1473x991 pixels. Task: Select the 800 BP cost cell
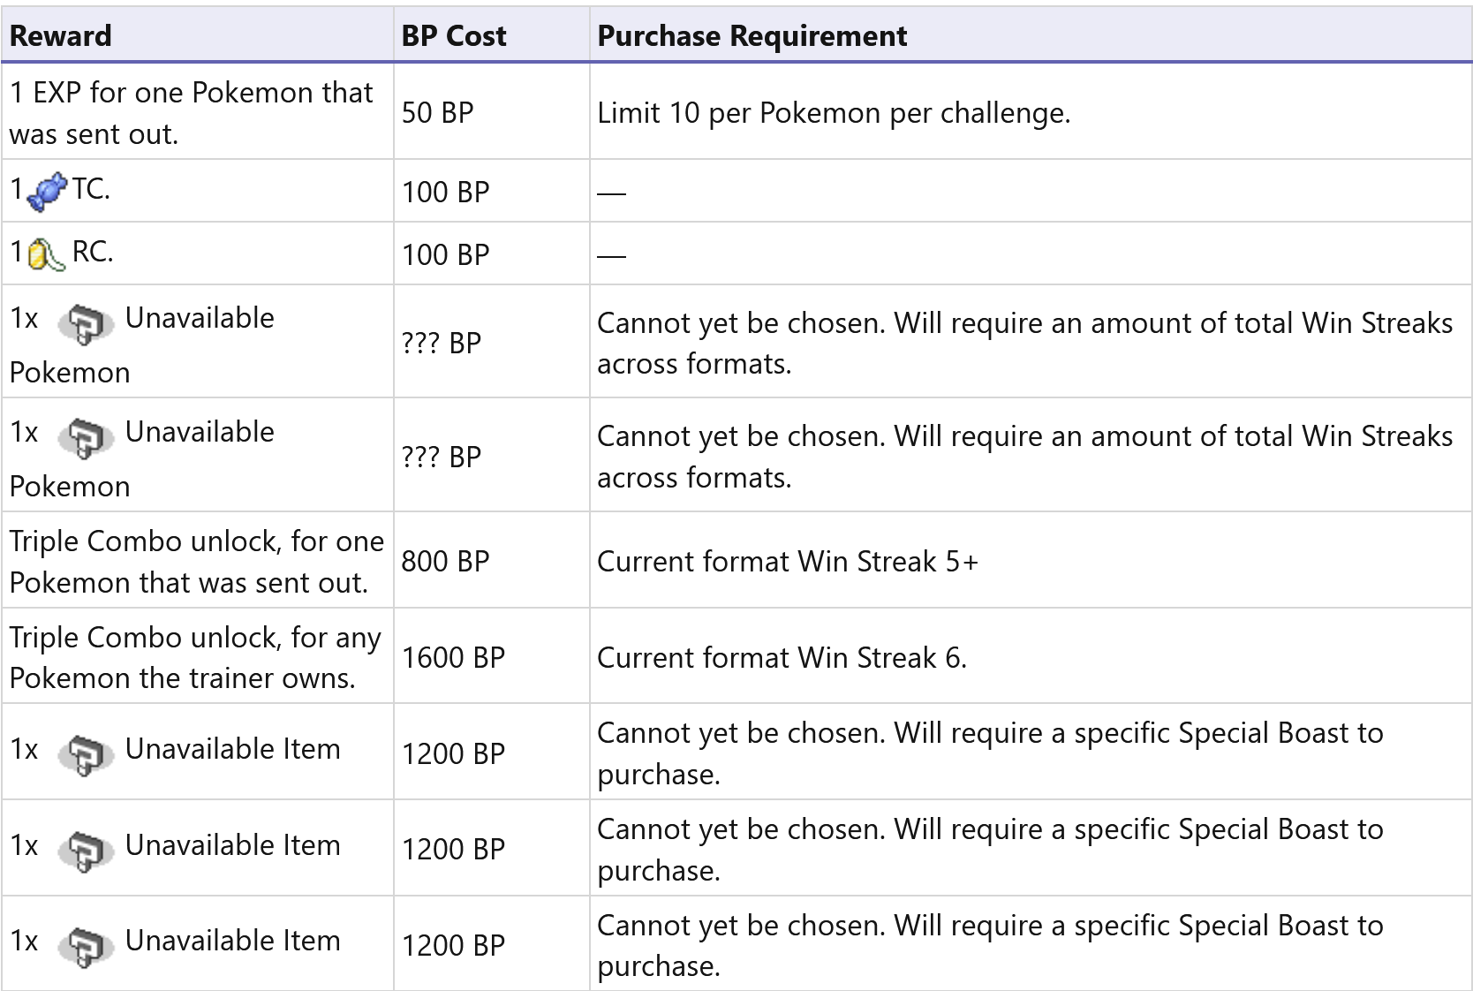pyautogui.click(x=445, y=562)
